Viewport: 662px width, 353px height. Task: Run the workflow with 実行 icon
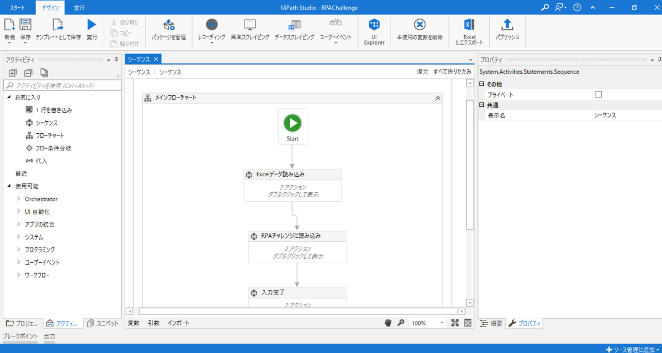coord(92,24)
